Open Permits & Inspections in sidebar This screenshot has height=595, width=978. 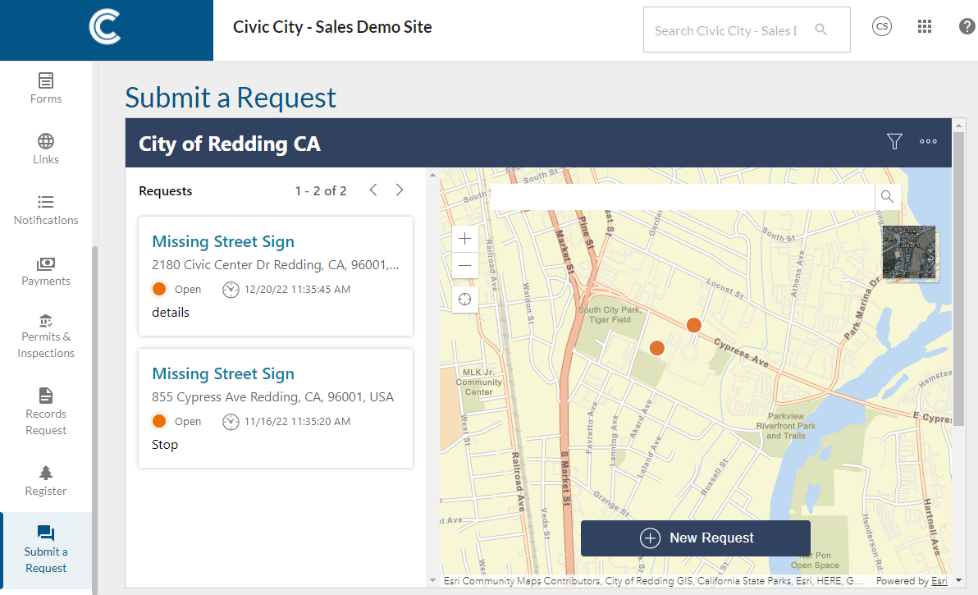[45, 336]
